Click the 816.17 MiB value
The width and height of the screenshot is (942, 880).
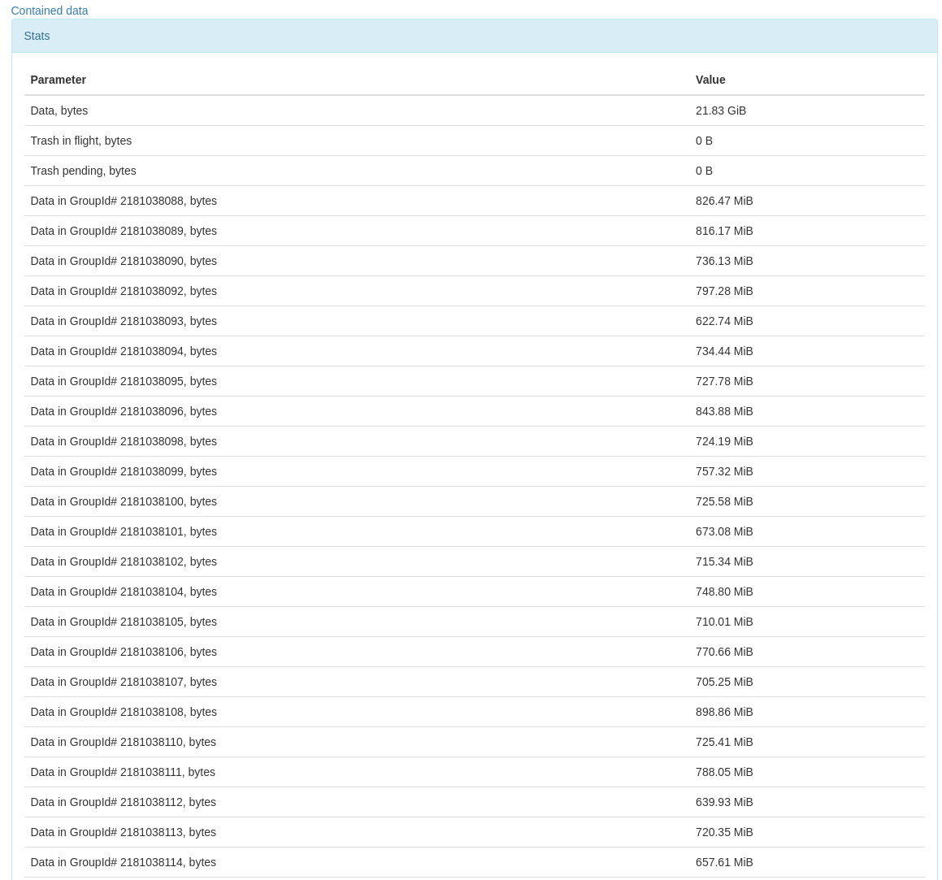(724, 231)
